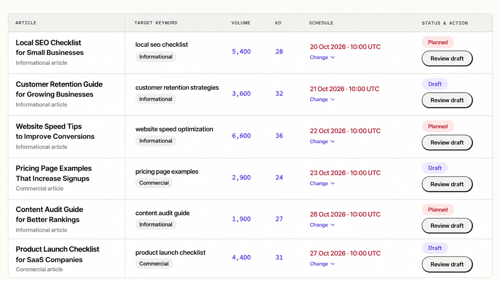
Task: Review draft of Website Speed Tips article
Action: click(x=447, y=142)
